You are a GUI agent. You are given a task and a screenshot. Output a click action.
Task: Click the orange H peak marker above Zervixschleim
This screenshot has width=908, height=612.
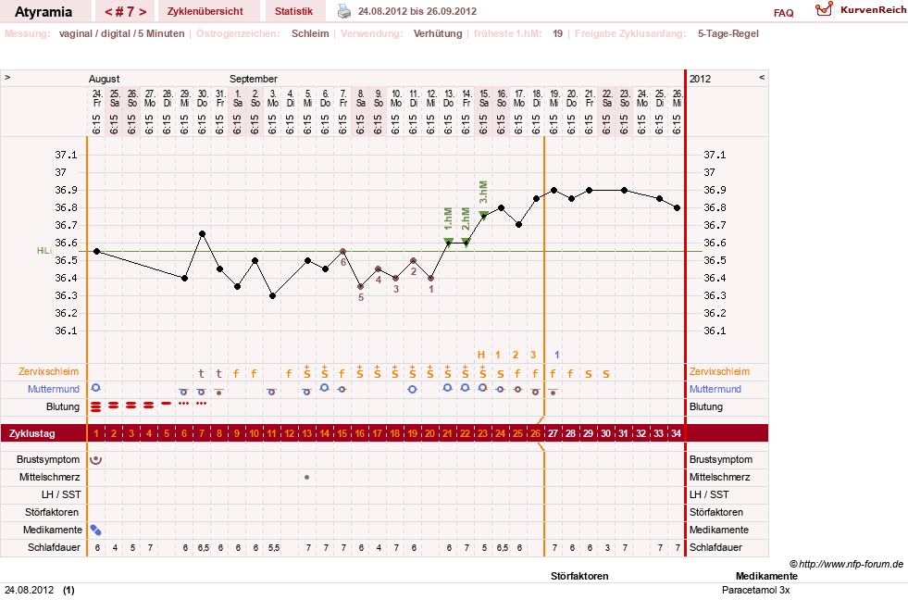tap(480, 355)
